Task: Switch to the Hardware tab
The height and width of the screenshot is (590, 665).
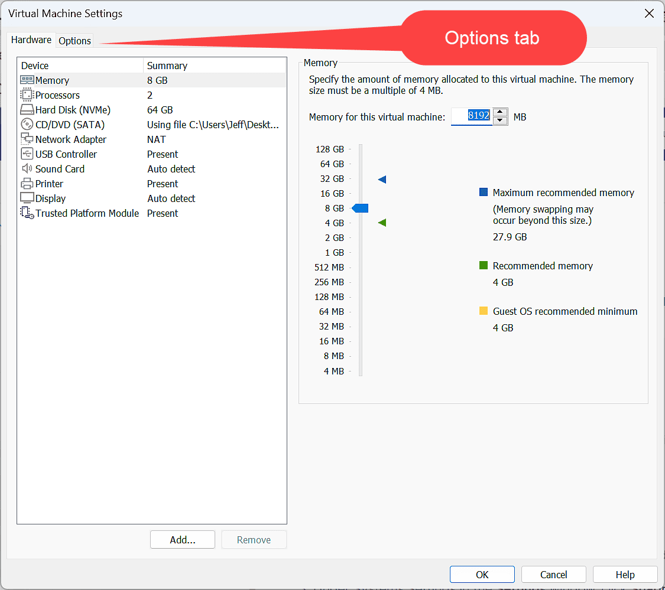Action: [x=31, y=39]
